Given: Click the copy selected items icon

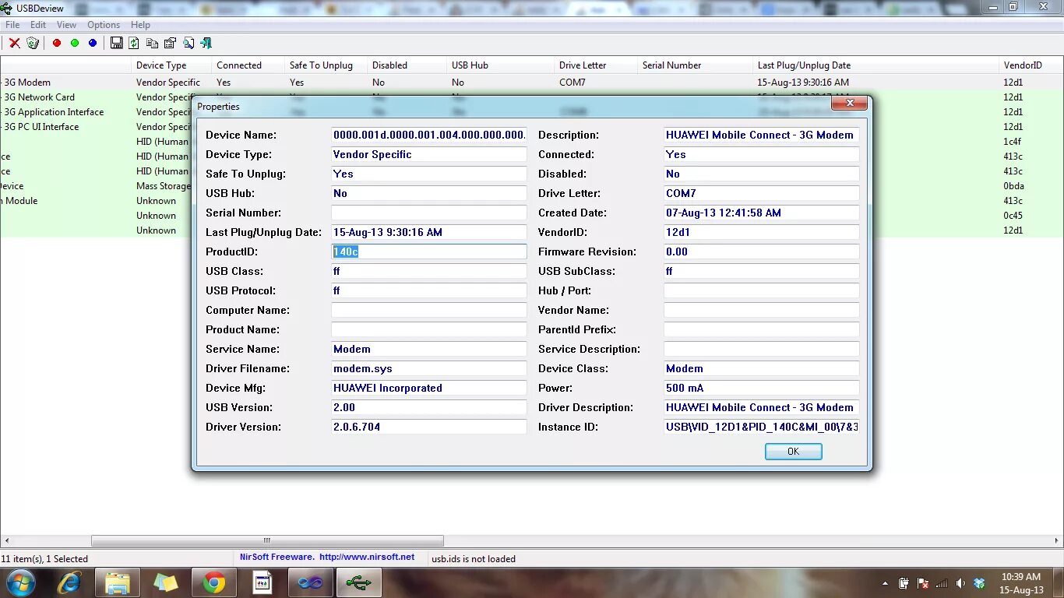Looking at the screenshot, I should coord(152,43).
